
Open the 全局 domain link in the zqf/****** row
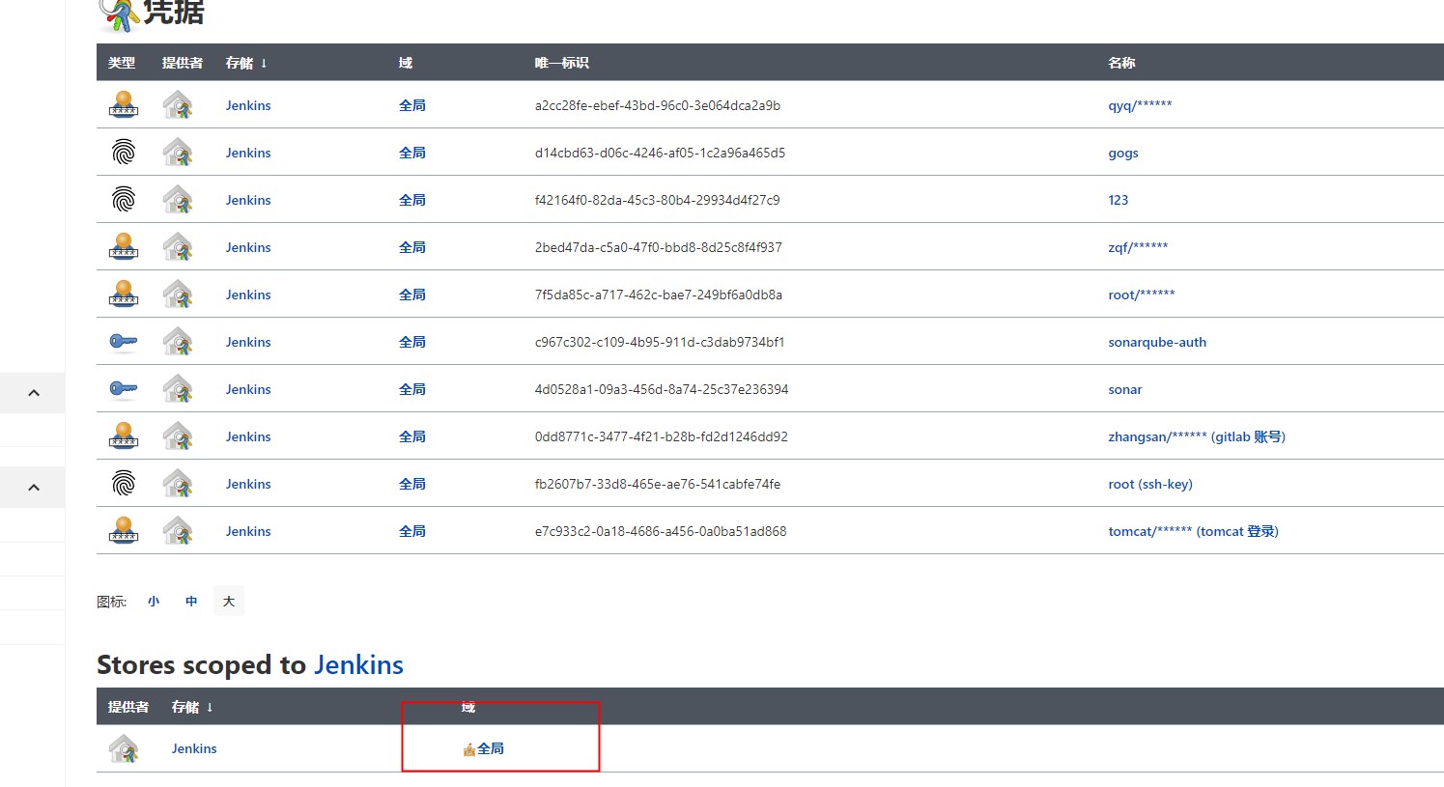[412, 247]
